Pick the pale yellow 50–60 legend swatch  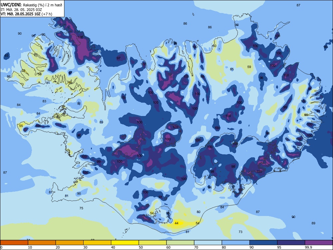(153, 243)
